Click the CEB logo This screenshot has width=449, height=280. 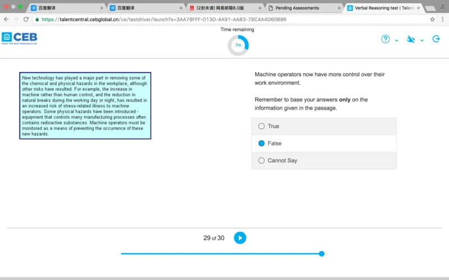tap(19, 39)
